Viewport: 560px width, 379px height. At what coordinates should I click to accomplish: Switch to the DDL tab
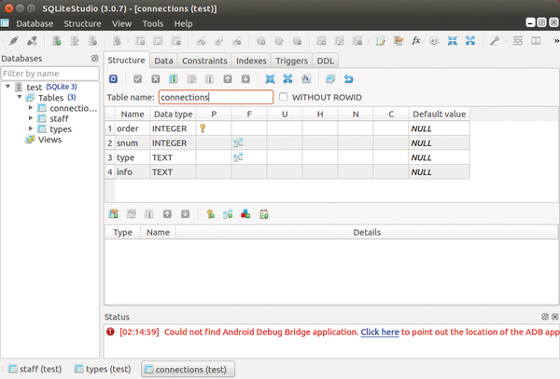pyautogui.click(x=326, y=61)
